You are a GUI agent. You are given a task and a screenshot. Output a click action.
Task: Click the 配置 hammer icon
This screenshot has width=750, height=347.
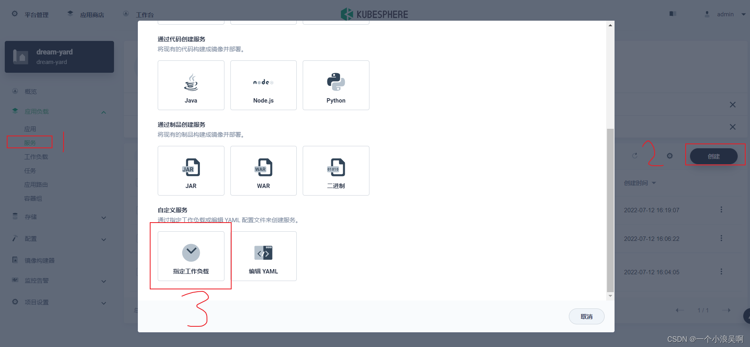pos(15,238)
